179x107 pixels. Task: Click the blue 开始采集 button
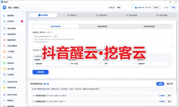41,72
